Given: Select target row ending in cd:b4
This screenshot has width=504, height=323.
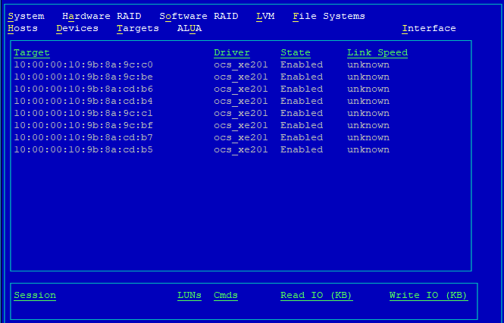Looking at the screenshot, I should 83,101.
